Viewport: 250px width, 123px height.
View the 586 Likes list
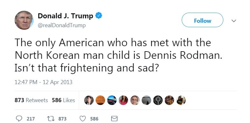(64, 100)
